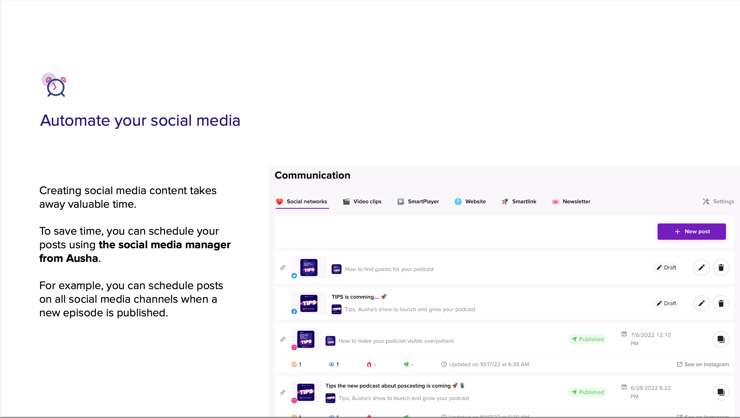740x418 pixels.
Task: Open the 'How to make your podcast visible' thumbnail
Action: (306, 339)
